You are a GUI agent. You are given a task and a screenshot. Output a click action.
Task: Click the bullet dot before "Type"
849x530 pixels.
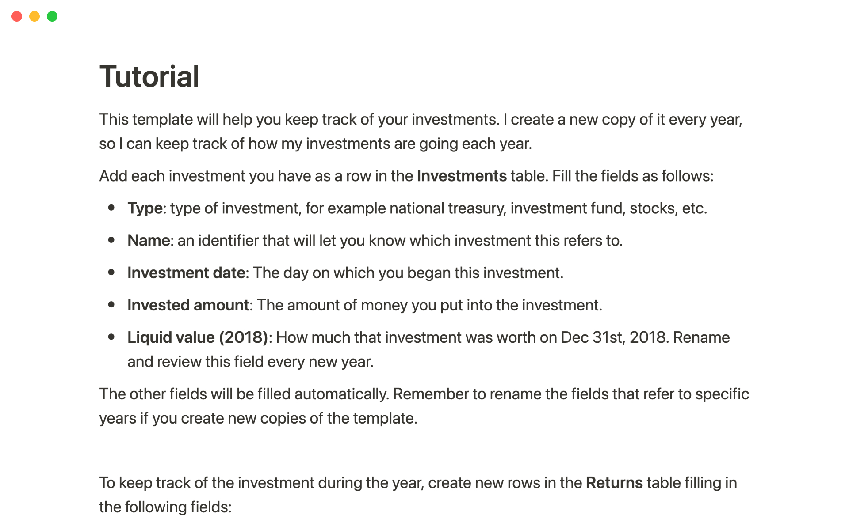pyautogui.click(x=111, y=208)
